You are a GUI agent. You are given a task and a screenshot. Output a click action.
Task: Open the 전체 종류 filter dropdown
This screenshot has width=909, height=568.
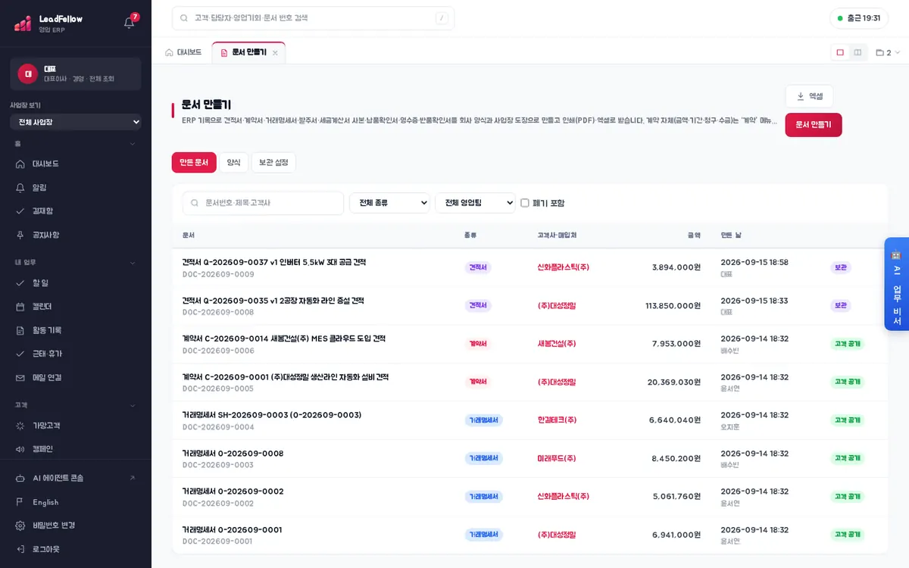pos(389,203)
